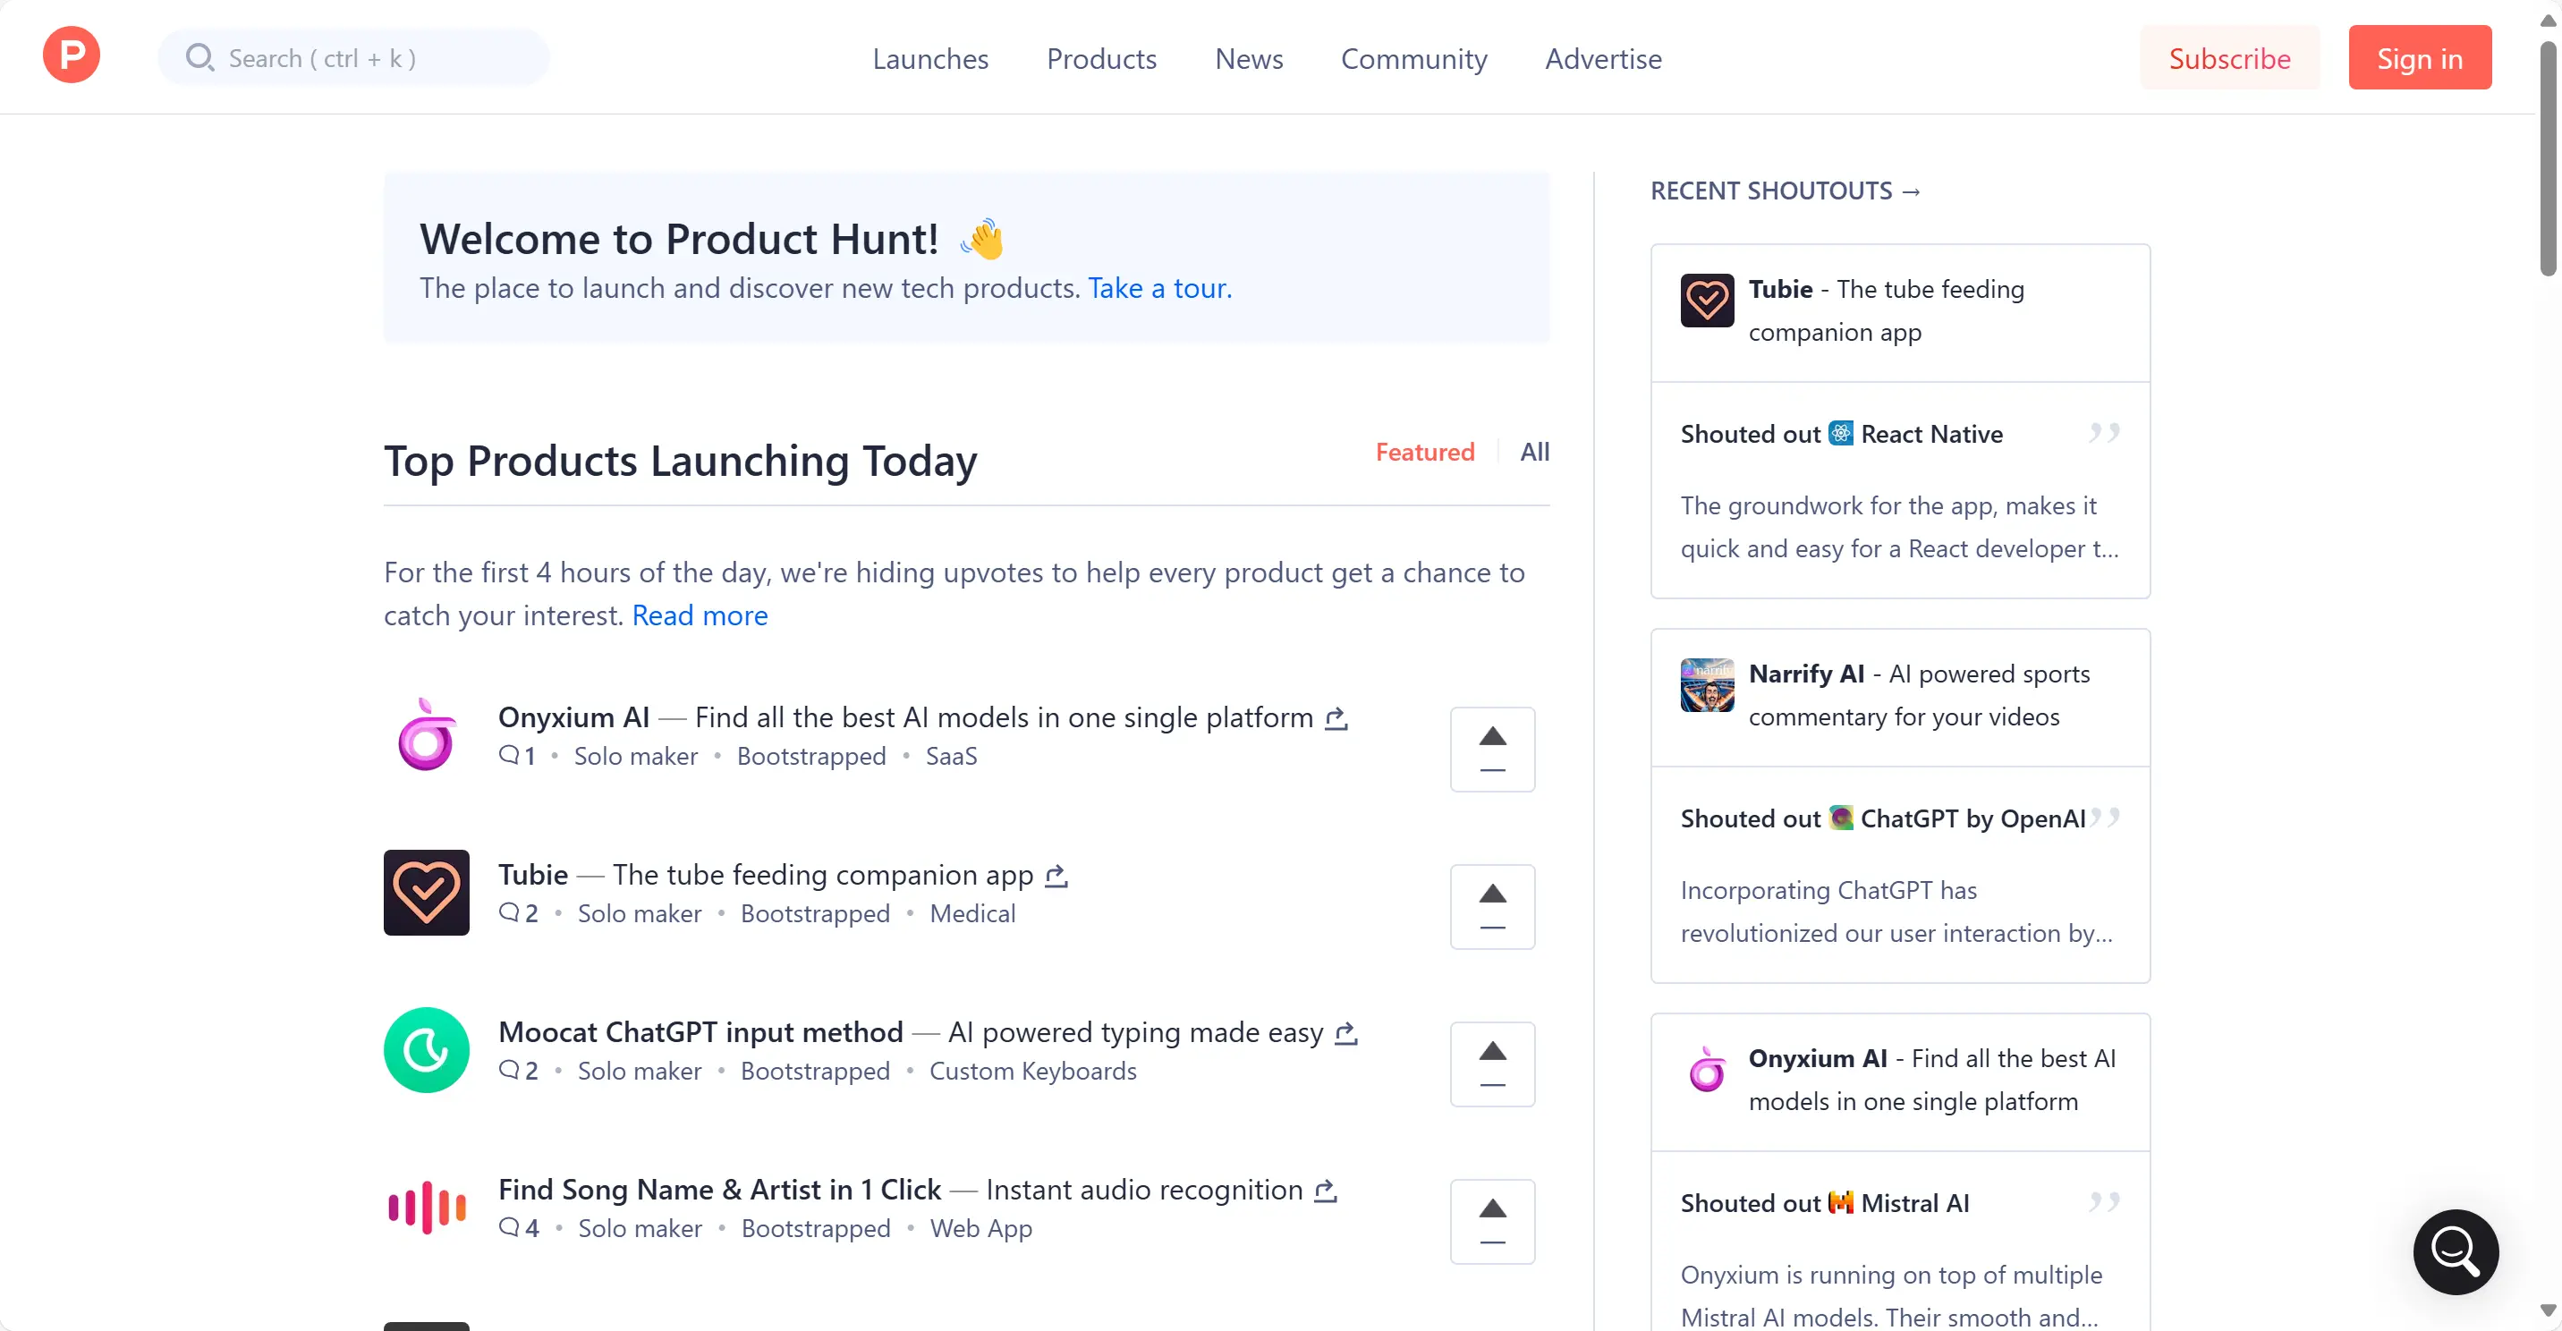
Task: Click the Sign in button
Action: (2419, 58)
